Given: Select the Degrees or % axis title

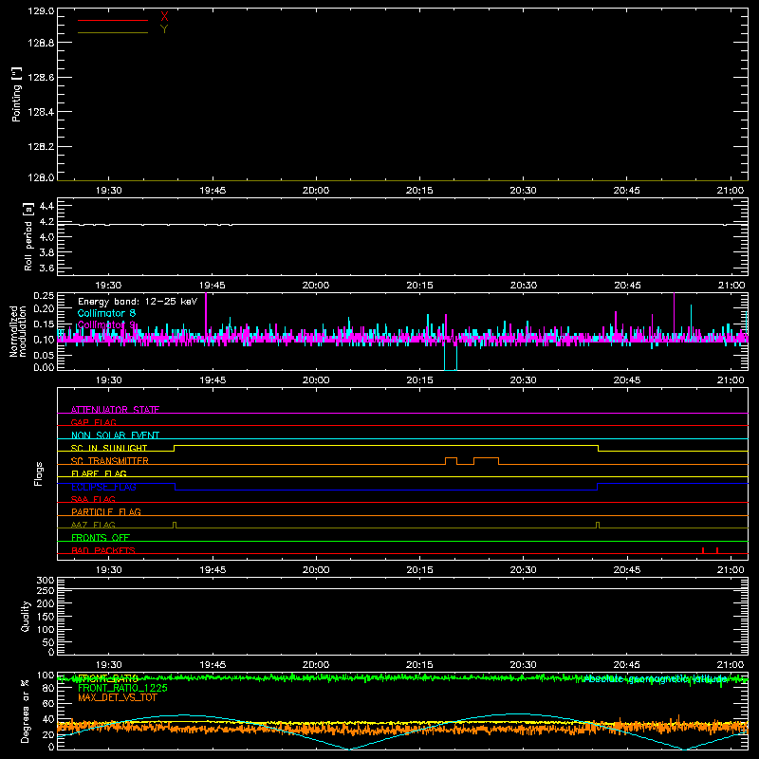Looking at the screenshot, I should tap(26, 712).
